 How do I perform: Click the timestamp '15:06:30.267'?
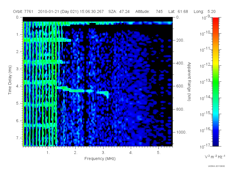92,11
